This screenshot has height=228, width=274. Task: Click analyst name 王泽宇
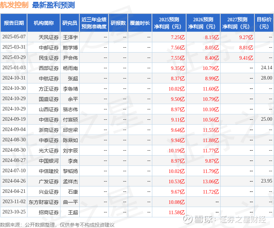click(x=70, y=37)
